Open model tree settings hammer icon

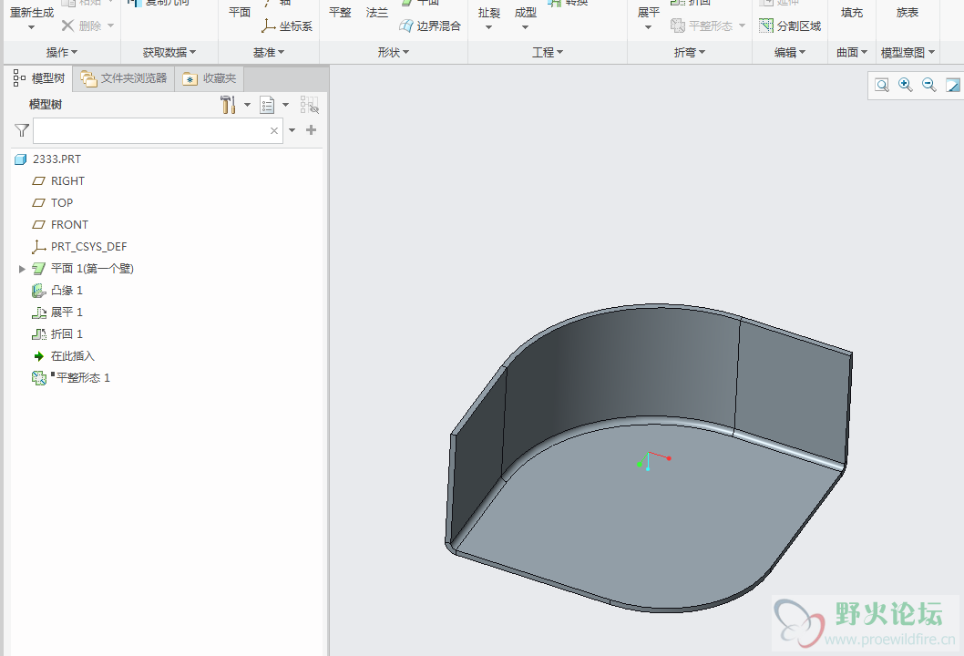pos(228,105)
